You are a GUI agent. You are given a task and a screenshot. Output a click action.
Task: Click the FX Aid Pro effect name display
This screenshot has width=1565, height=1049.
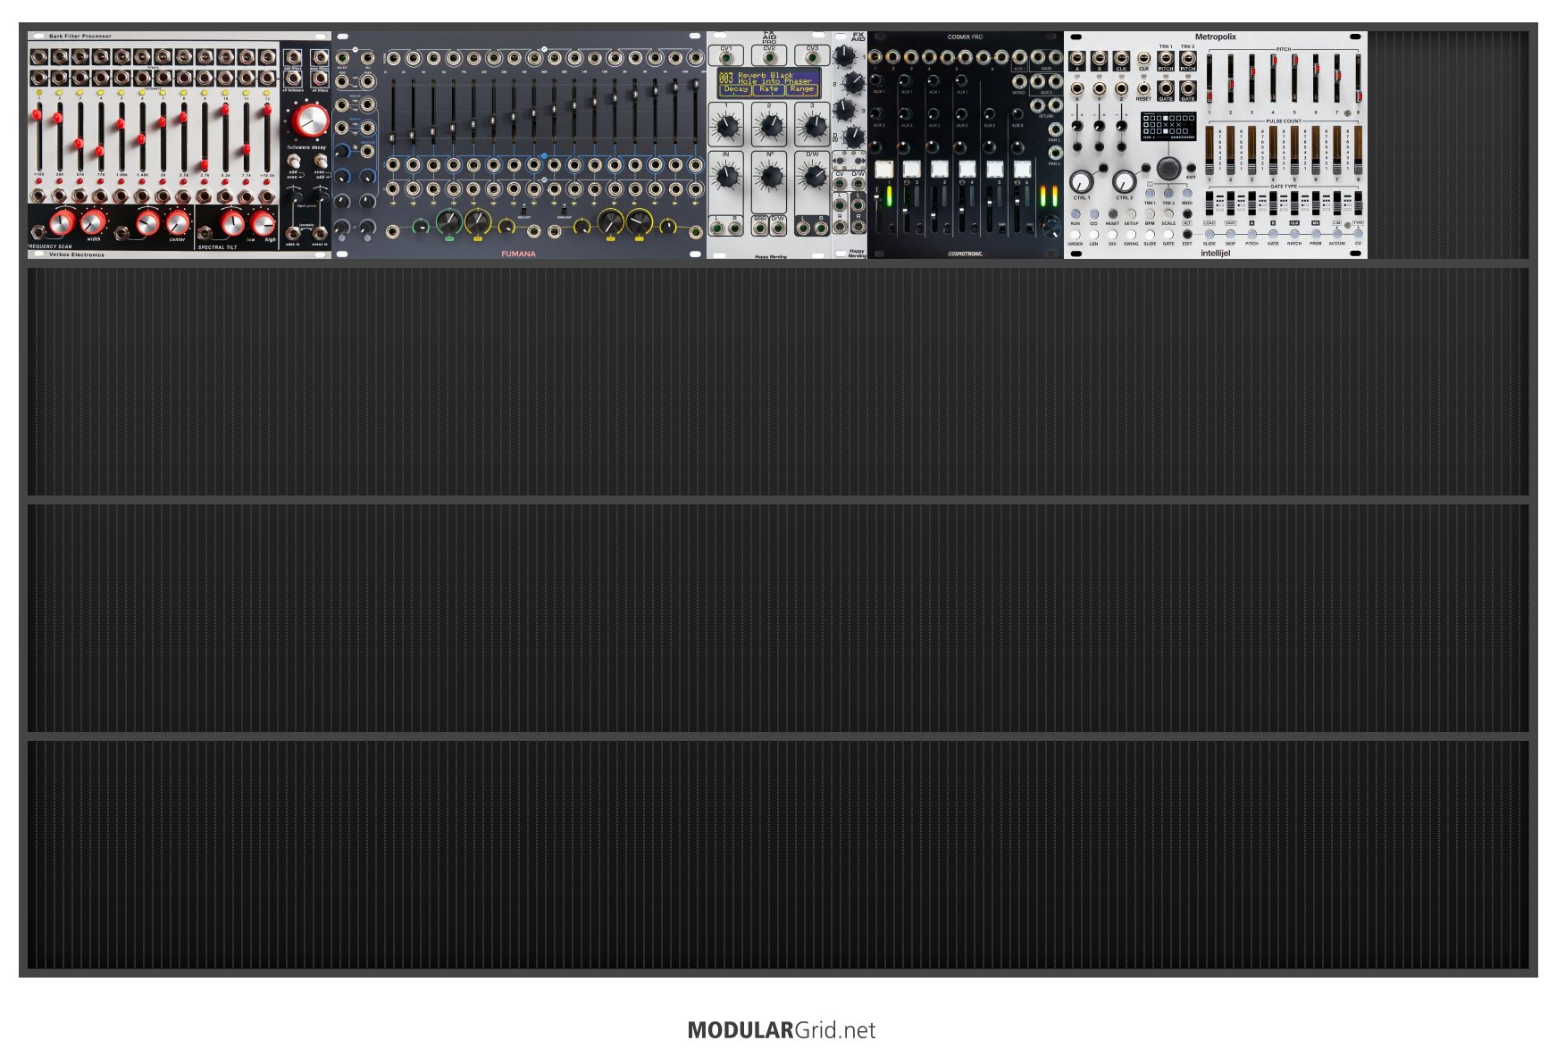[x=769, y=81]
